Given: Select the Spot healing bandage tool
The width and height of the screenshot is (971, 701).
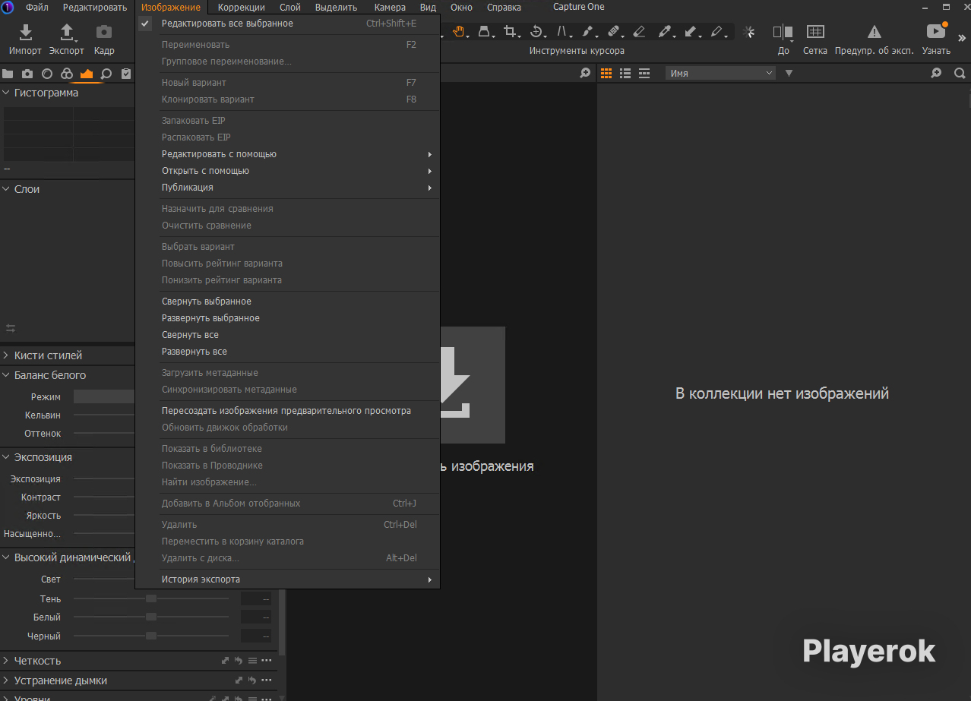Looking at the screenshot, I should (614, 32).
